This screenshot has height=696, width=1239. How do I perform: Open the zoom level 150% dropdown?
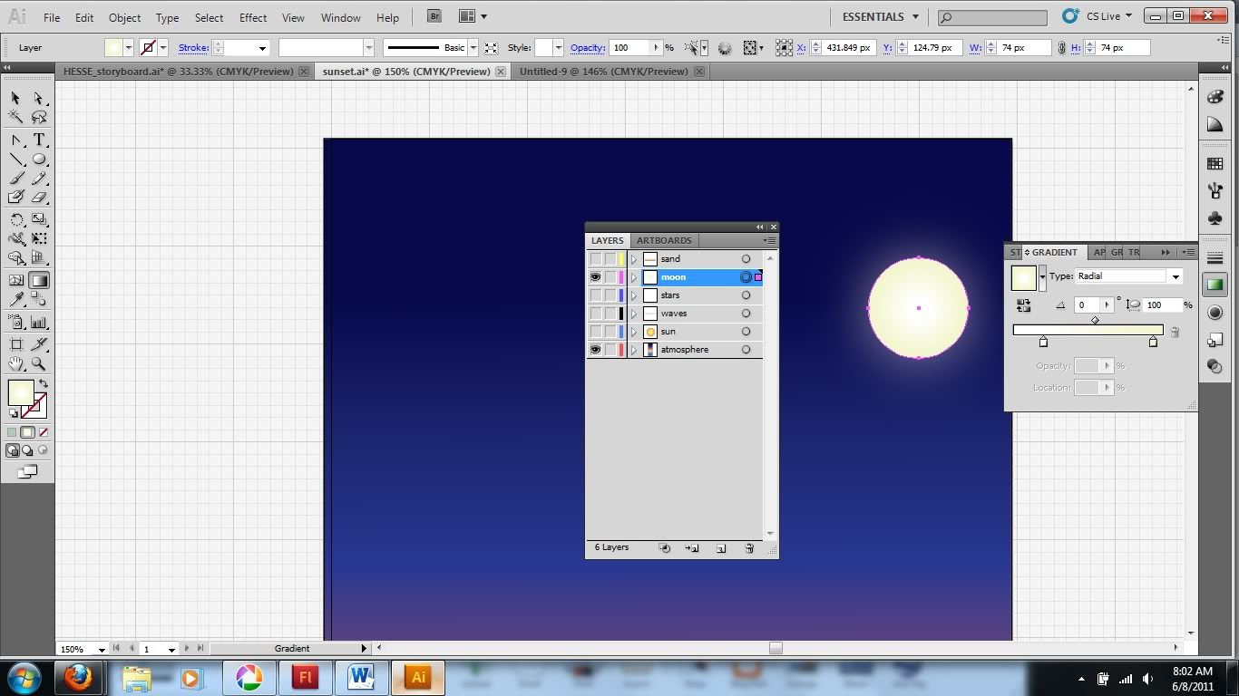(x=102, y=649)
